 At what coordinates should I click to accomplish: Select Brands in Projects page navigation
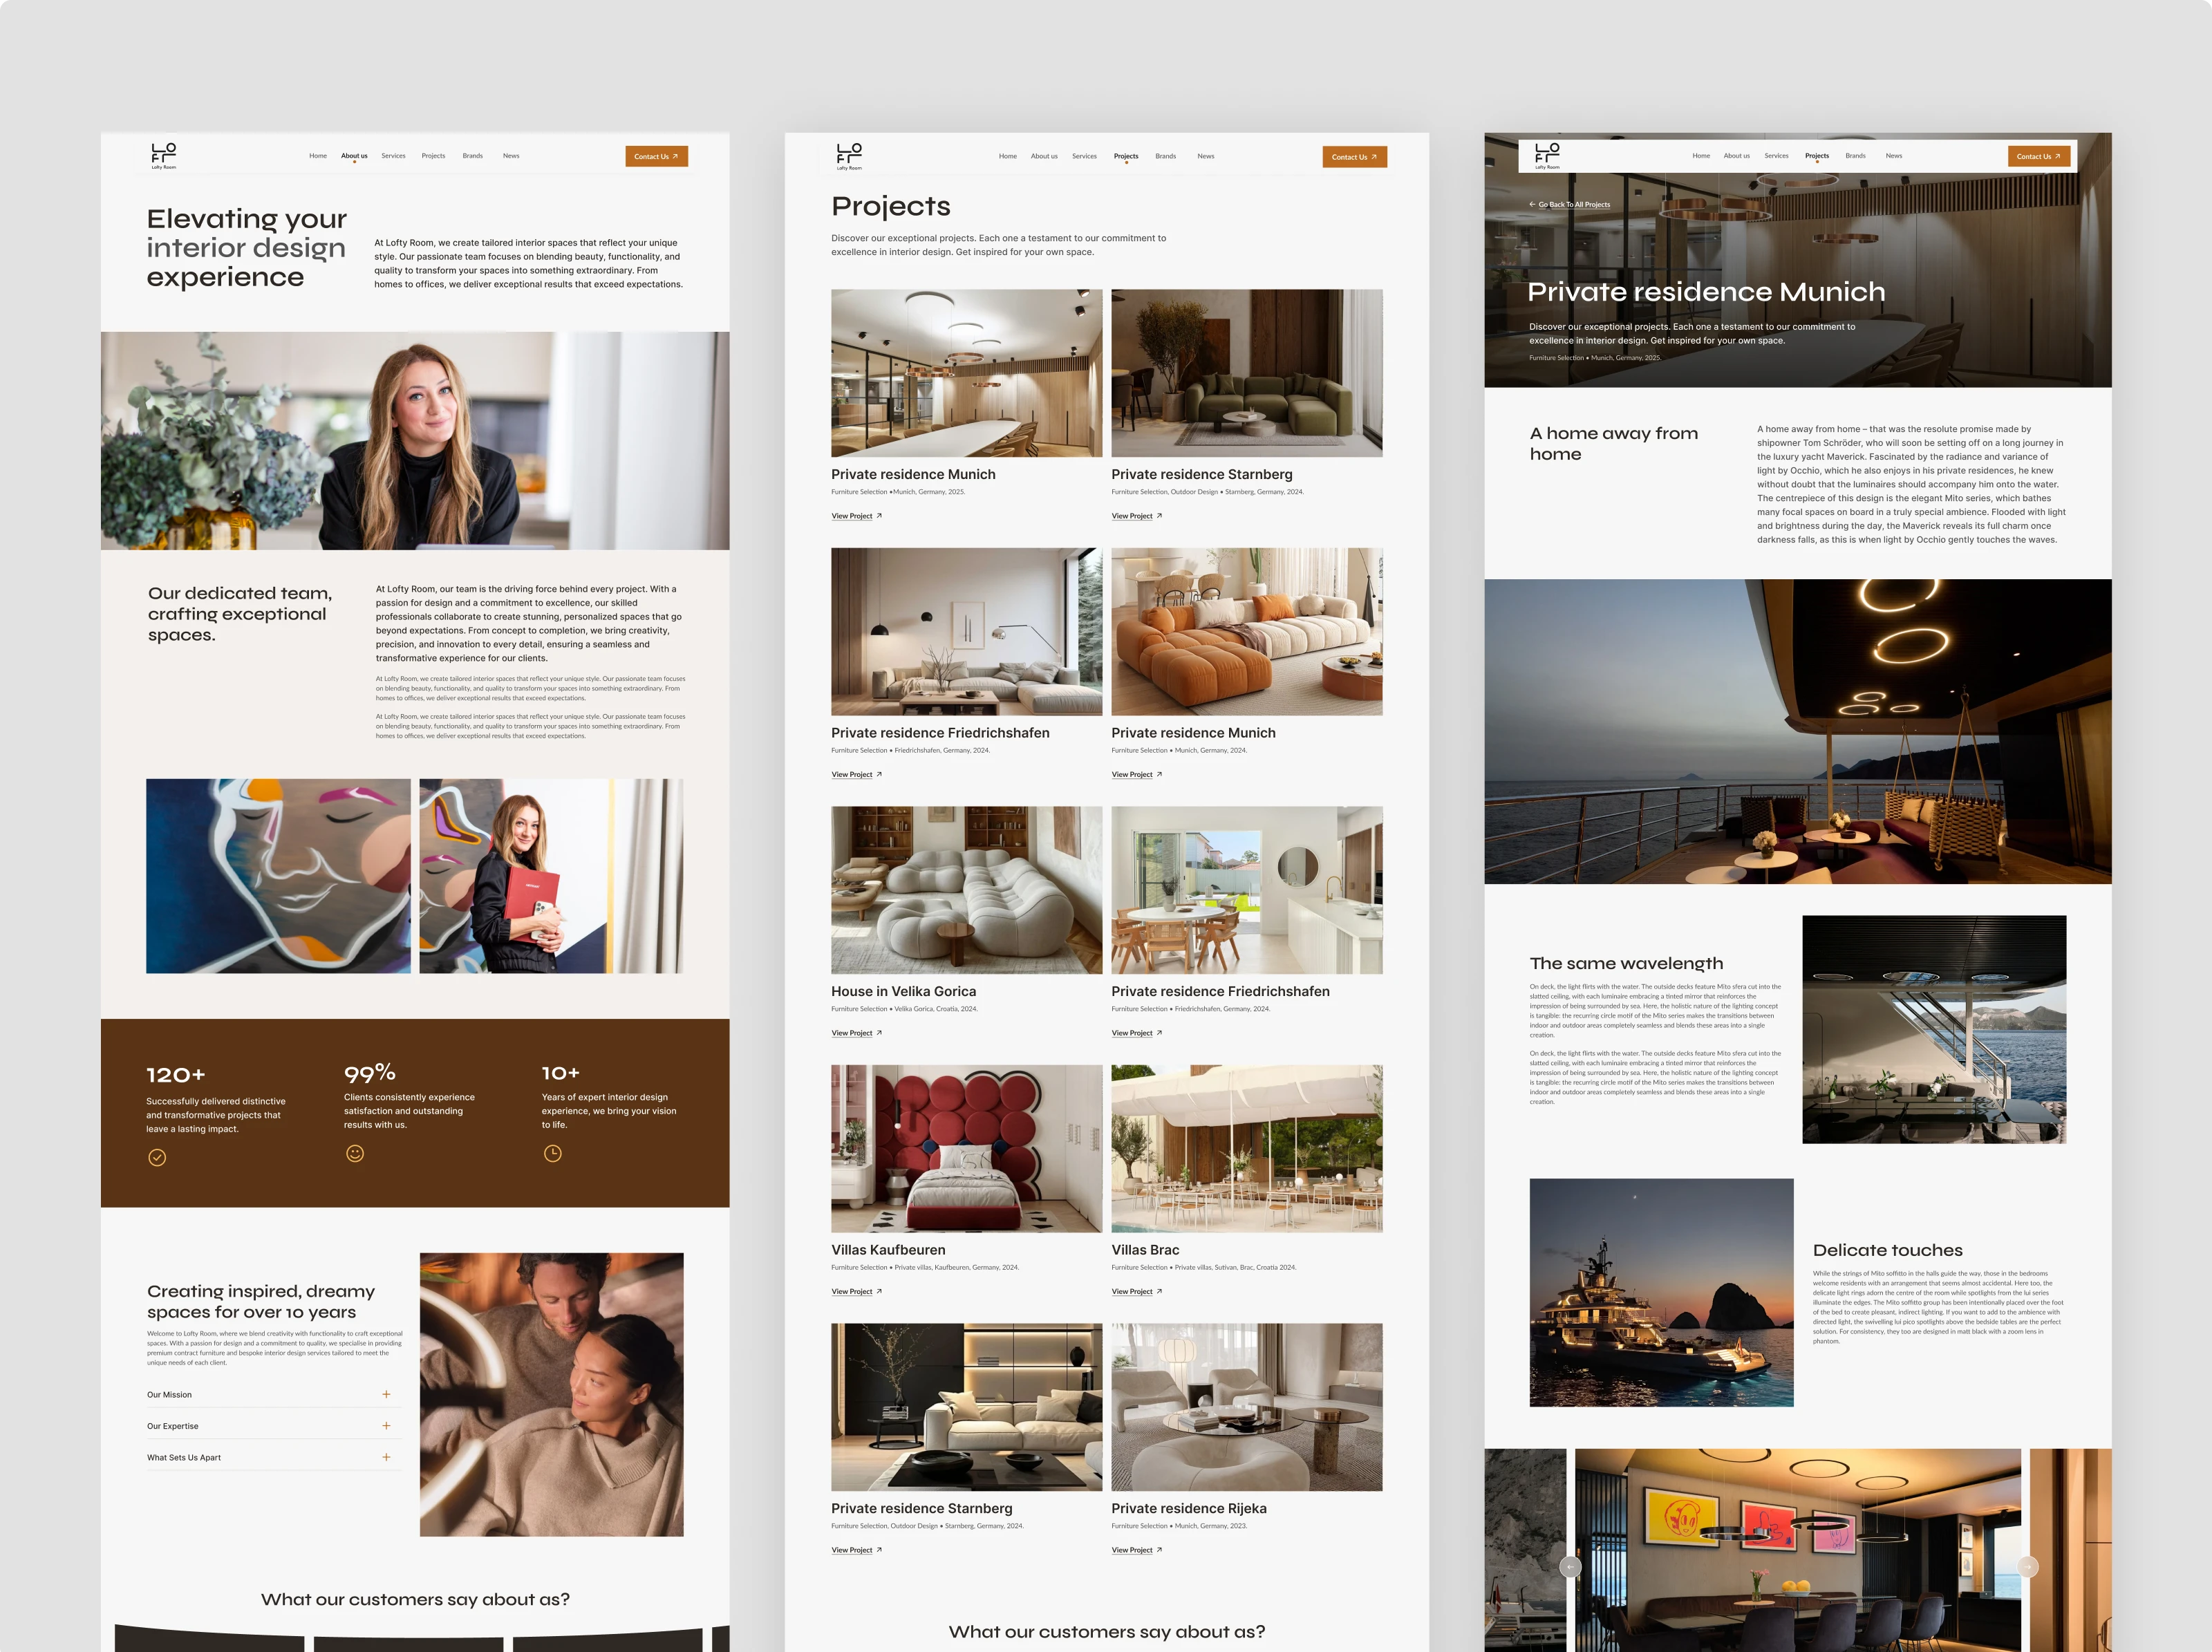[x=1165, y=156]
